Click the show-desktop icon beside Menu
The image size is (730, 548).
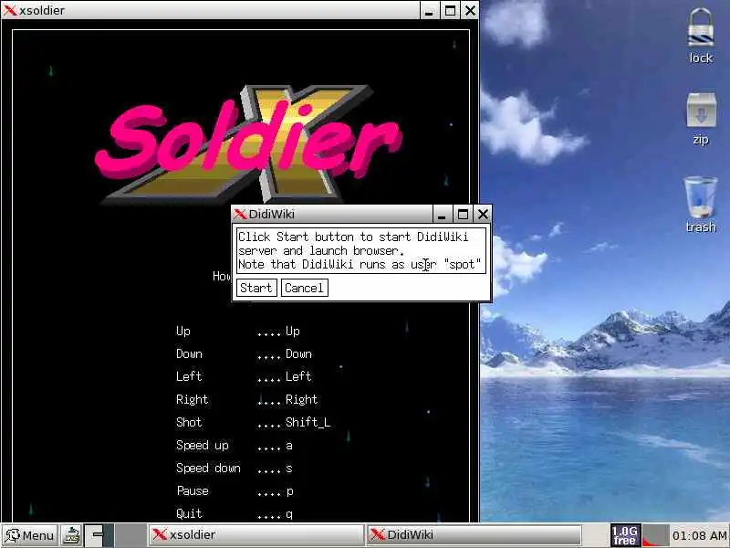(72, 535)
